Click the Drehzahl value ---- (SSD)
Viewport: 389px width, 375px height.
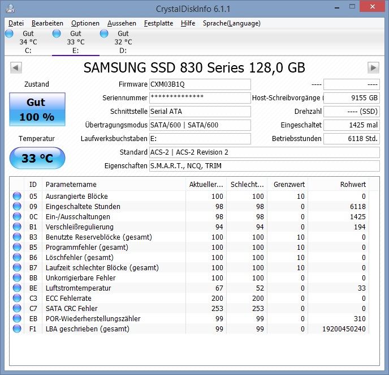point(352,112)
